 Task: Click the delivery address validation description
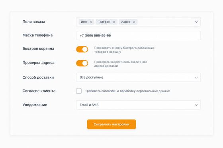click(121, 64)
